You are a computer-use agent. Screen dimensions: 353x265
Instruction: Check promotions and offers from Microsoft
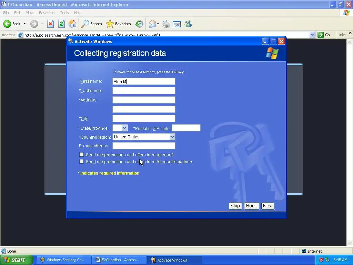[x=81, y=155]
